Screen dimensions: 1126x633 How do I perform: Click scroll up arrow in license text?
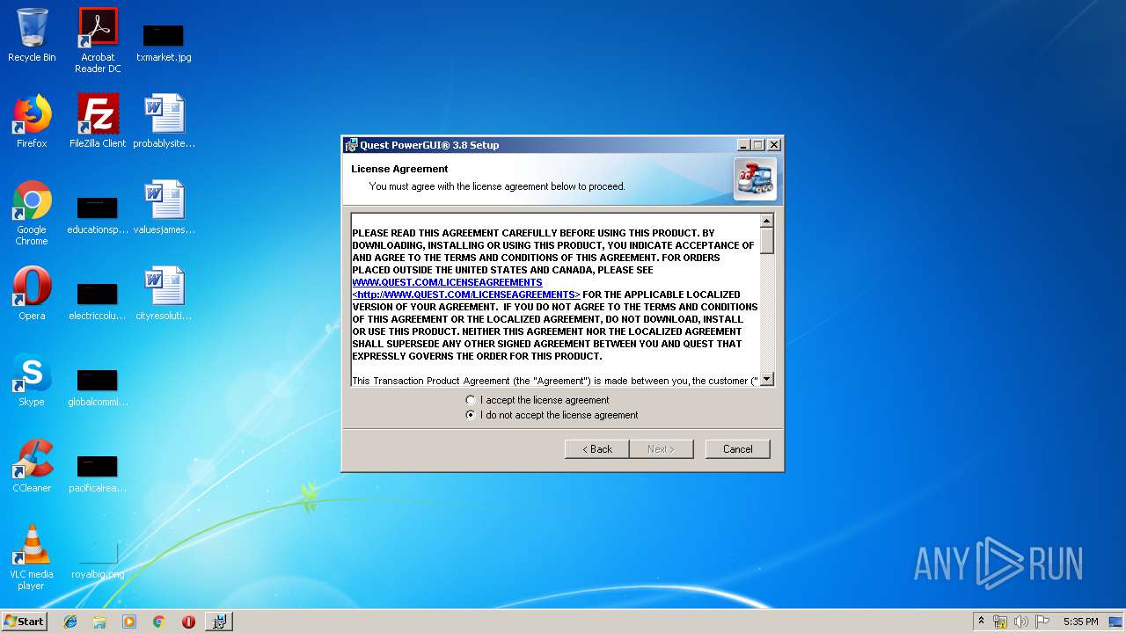point(766,221)
